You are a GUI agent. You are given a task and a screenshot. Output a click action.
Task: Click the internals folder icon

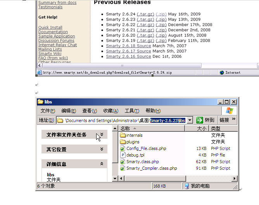[x=123, y=135]
